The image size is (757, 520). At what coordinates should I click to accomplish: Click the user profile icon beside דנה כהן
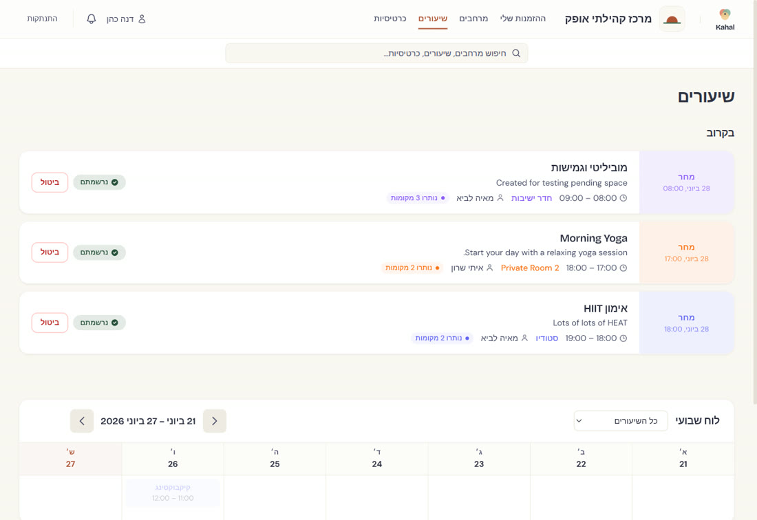point(142,19)
